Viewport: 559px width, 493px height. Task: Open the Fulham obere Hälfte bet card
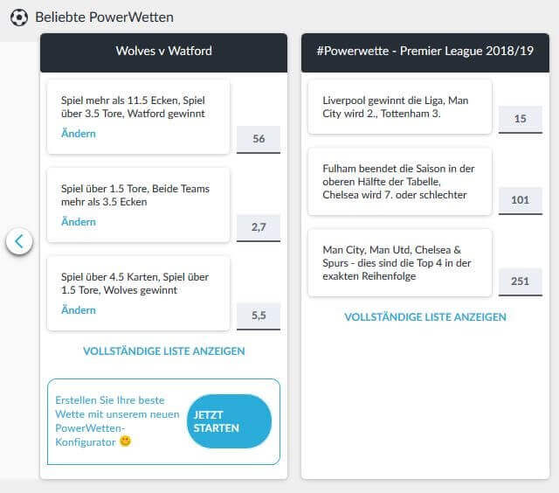[x=400, y=182]
